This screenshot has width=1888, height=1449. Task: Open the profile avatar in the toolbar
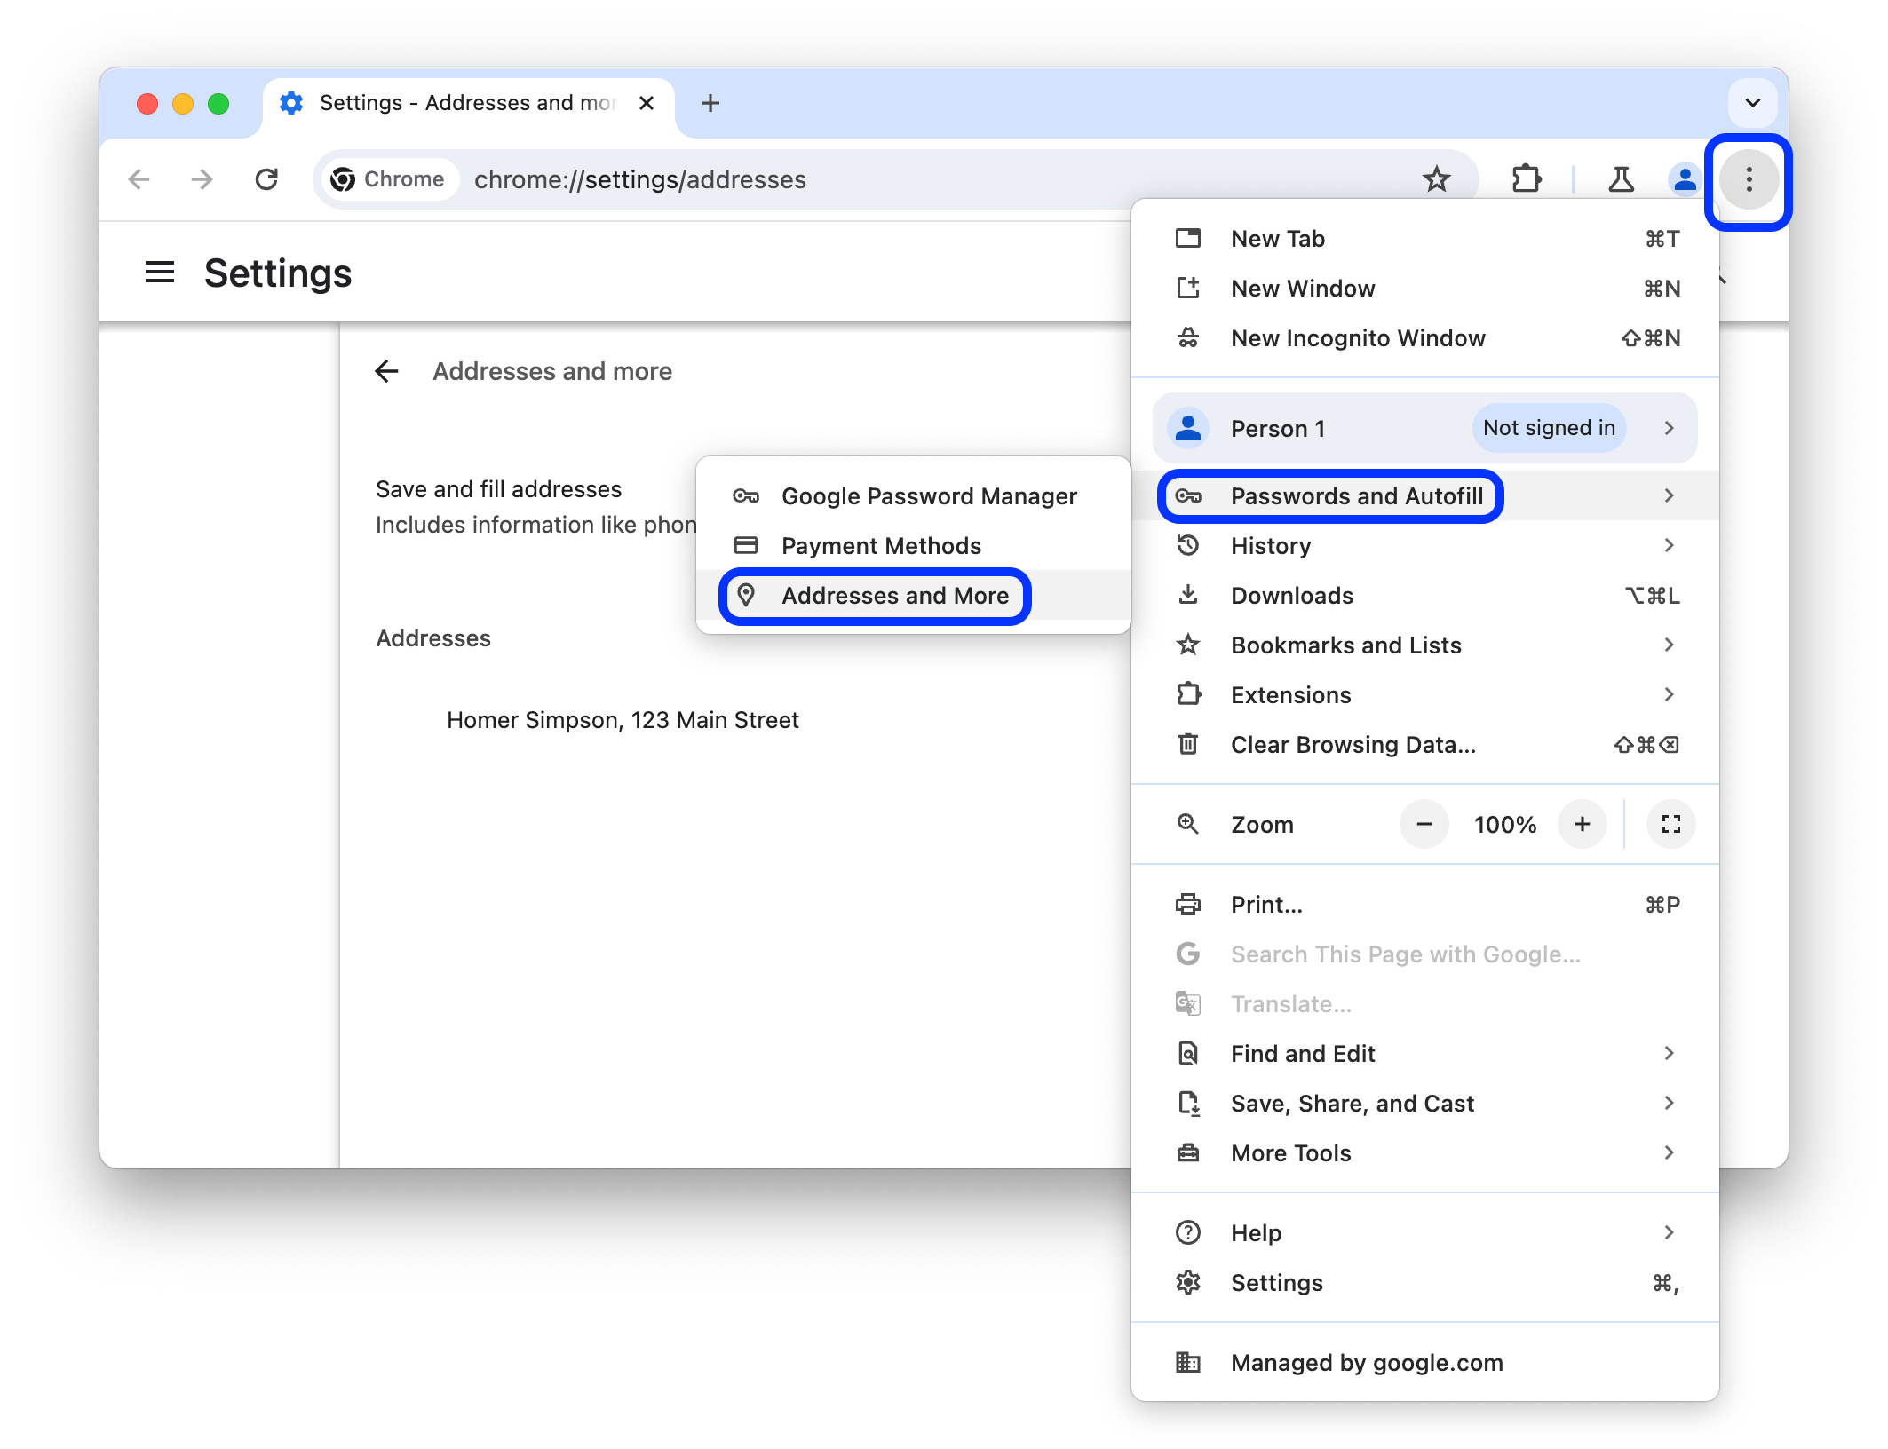point(1682,178)
